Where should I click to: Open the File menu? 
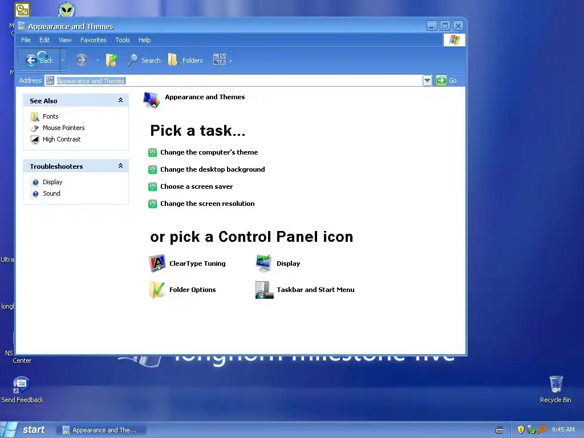pos(26,40)
